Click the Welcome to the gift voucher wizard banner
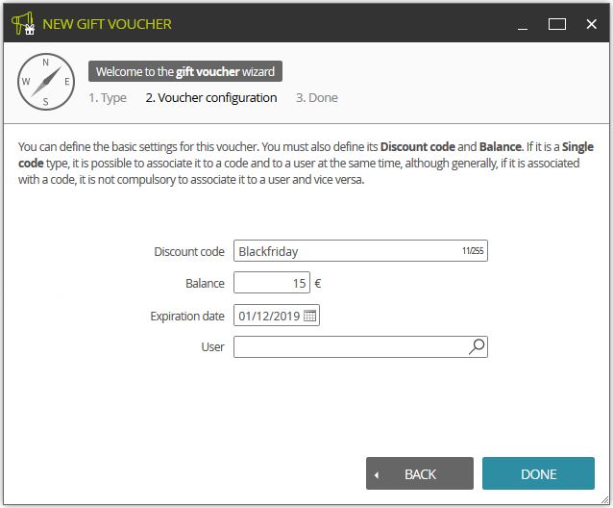The height and width of the screenshot is (508, 613). pyautogui.click(x=185, y=71)
